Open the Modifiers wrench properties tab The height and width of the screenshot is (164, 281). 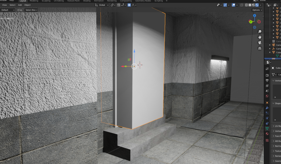(267, 108)
